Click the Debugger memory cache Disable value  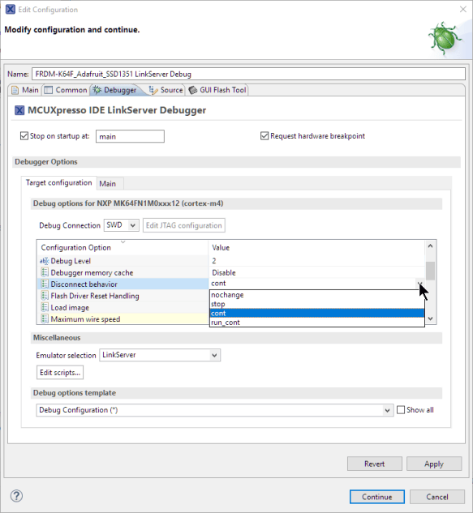click(224, 272)
